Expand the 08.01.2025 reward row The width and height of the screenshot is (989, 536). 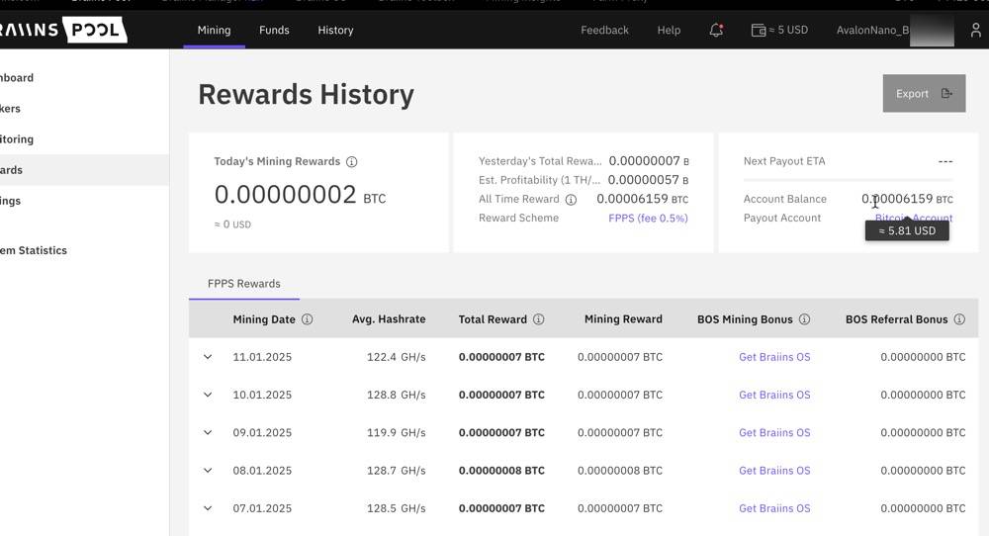pos(208,471)
